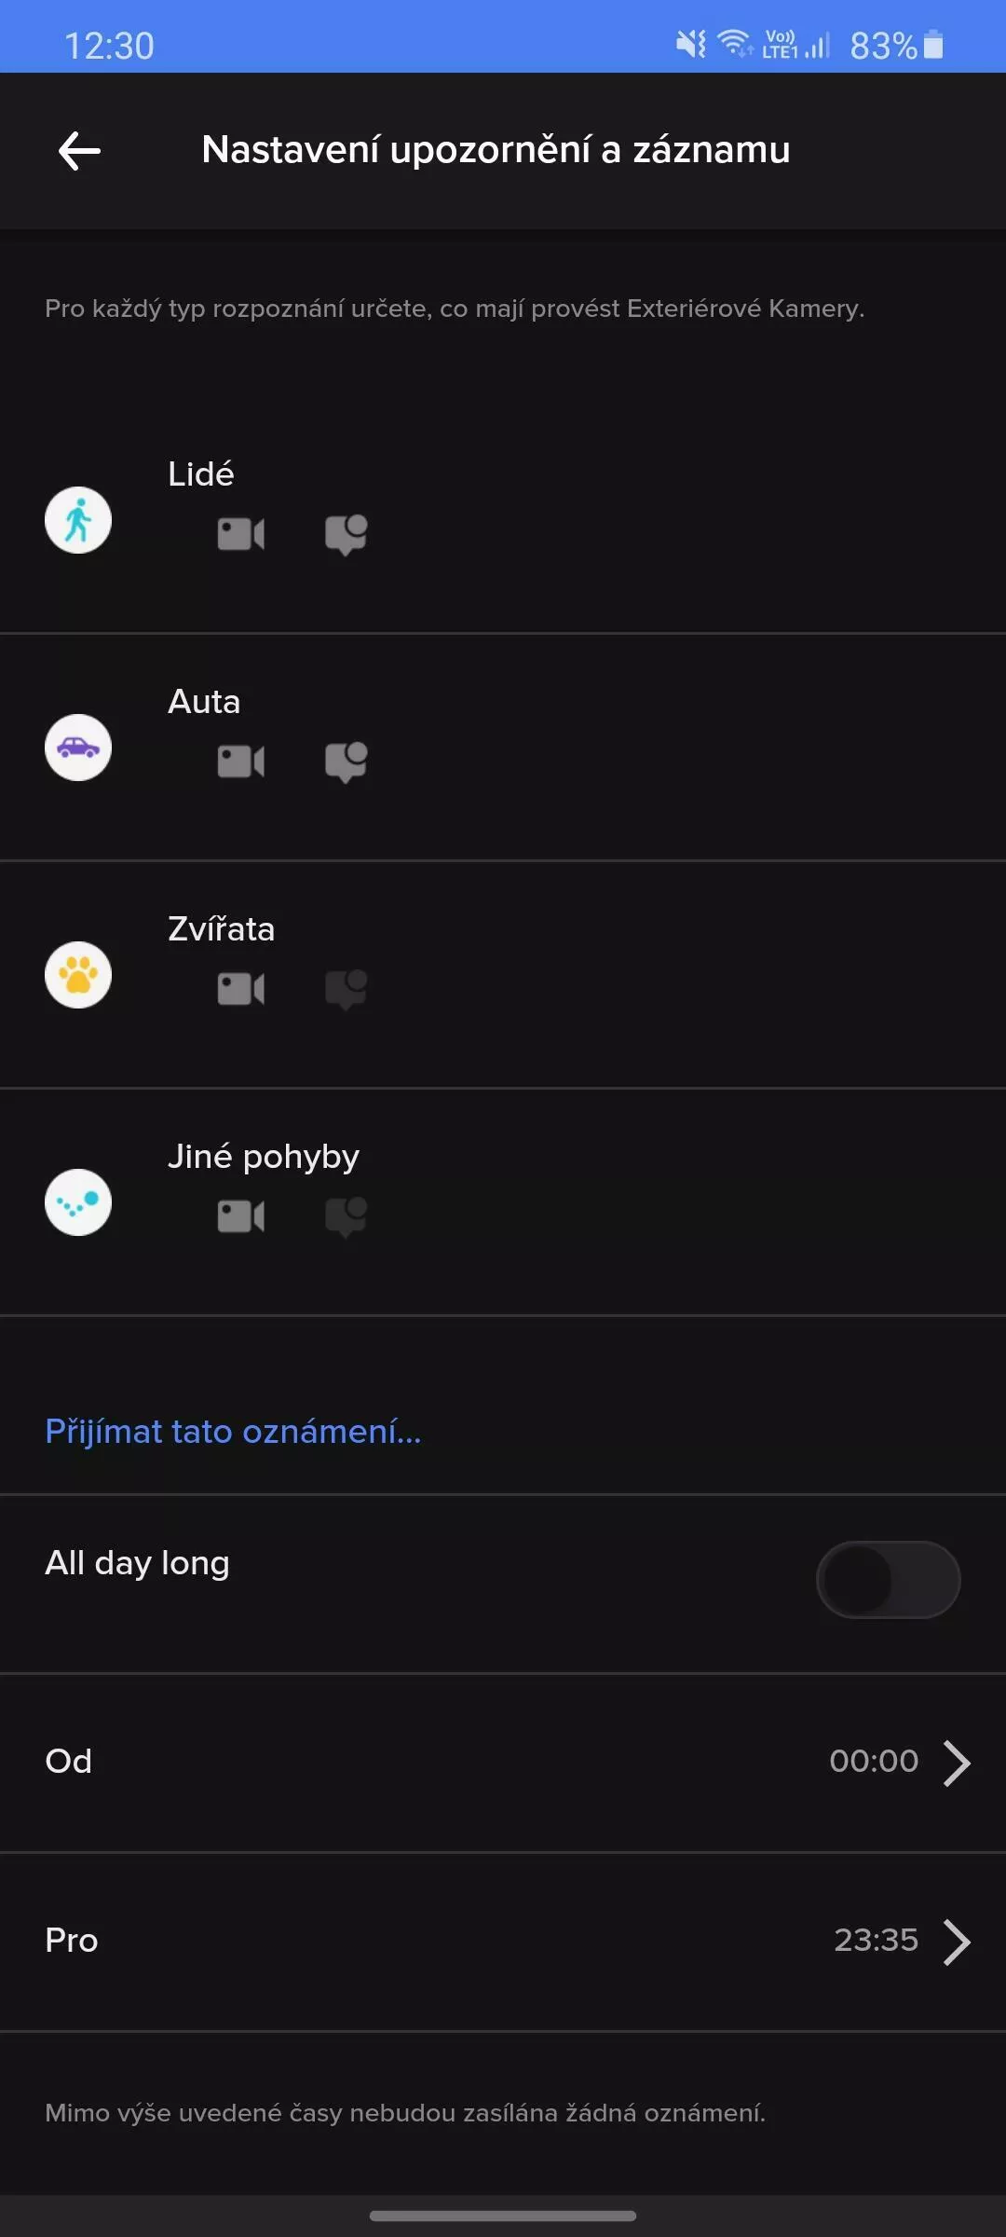Viewport: 1006px width, 2237px height.
Task: Toggle video recording for Auta
Action: (241, 762)
